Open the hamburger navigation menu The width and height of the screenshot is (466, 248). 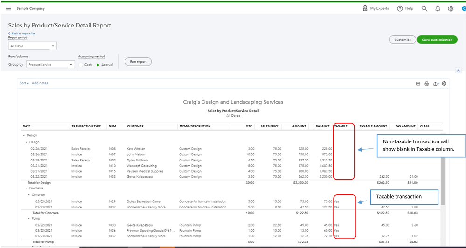click(x=8, y=8)
